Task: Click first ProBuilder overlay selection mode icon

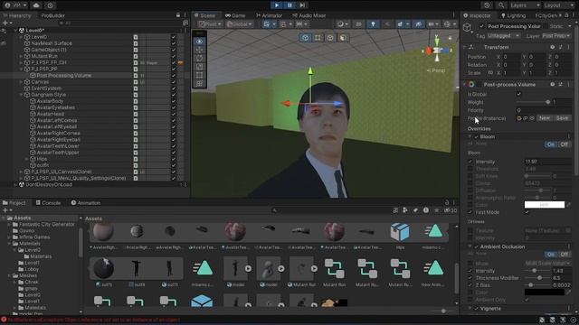Action: click(x=305, y=38)
